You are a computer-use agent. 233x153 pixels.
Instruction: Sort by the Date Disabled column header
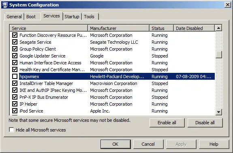[x=194, y=28]
